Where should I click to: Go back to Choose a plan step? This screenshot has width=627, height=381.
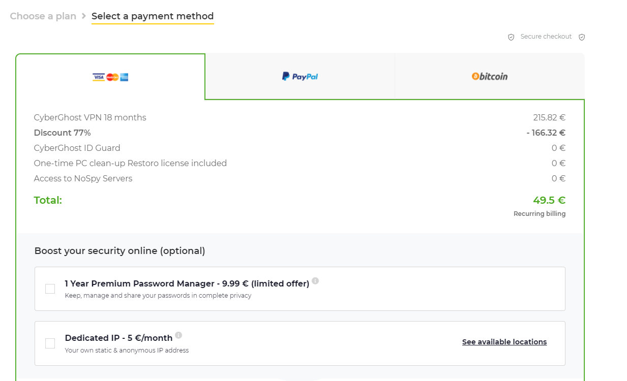43,16
